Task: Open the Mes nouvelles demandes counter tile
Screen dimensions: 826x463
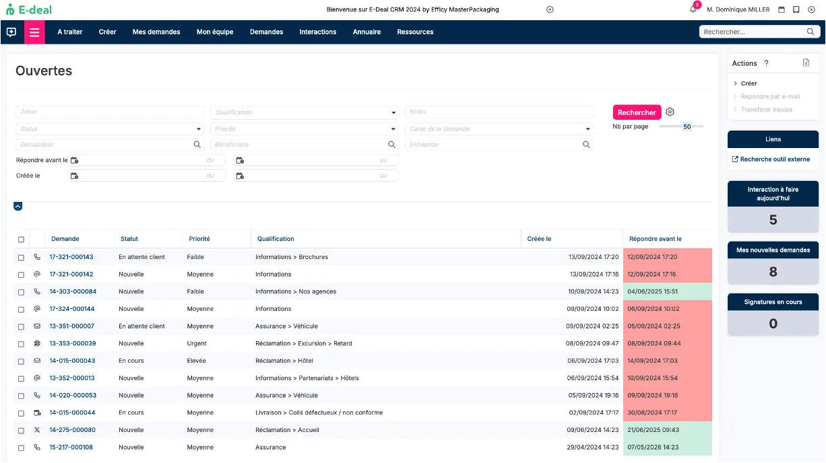Action: [773, 263]
